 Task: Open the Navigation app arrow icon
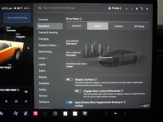pos(25,113)
